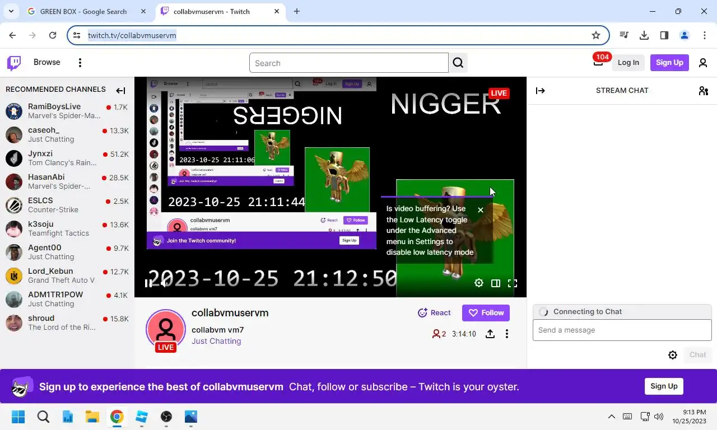Image resolution: width=717 pixels, height=430 pixels.
Task: Open ADM1TR1POW recommended channel
Action: tap(67, 299)
